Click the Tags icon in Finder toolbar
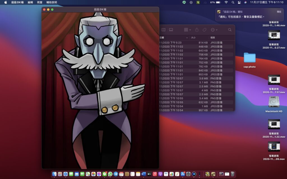Screen dimensions: 287x179 204,30
